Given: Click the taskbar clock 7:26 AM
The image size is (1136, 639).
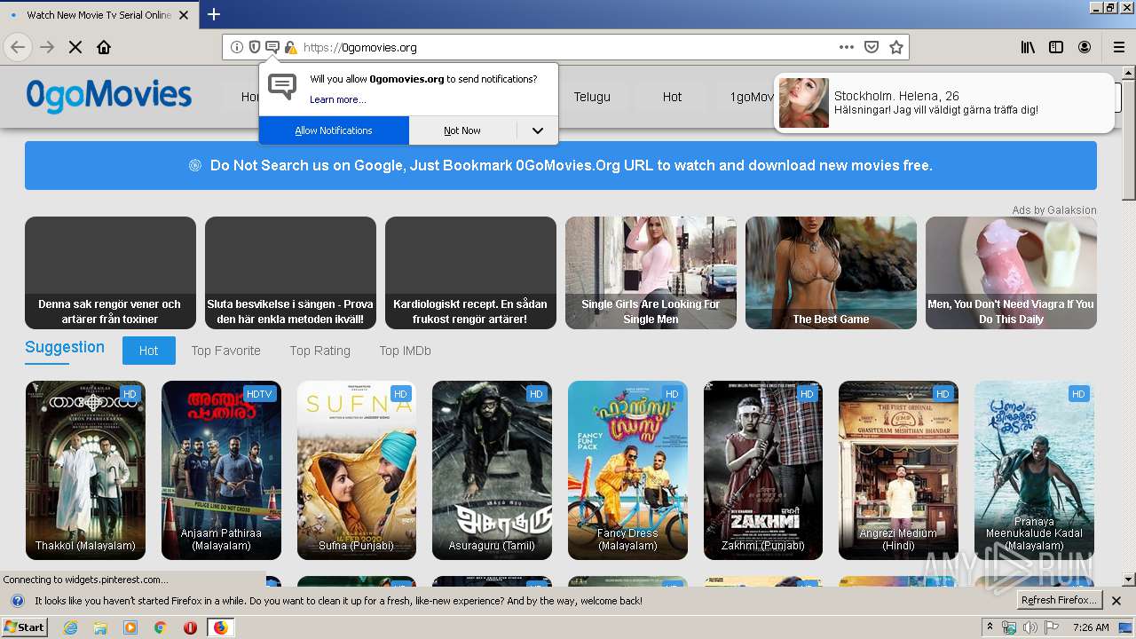Looking at the screenshot, I should coord(1091,627).
